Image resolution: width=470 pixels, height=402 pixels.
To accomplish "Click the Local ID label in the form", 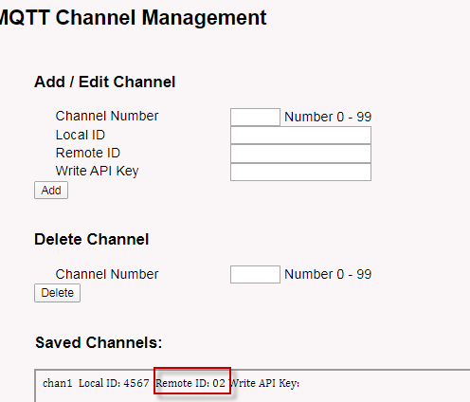I will [x=81, y=135].
